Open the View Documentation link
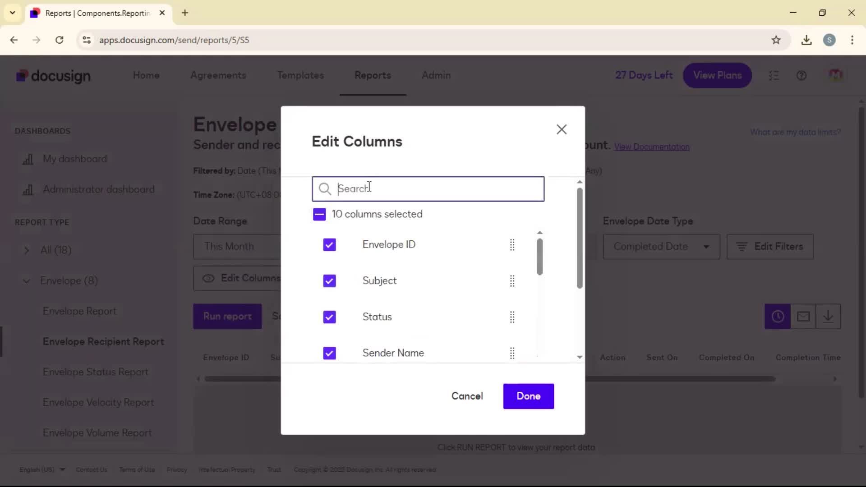 tap(652, 147)
